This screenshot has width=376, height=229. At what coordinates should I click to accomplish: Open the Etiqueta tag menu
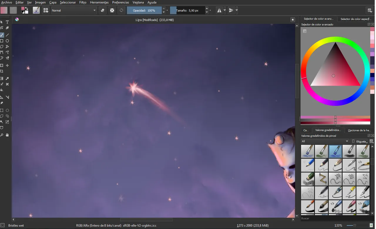360,141
